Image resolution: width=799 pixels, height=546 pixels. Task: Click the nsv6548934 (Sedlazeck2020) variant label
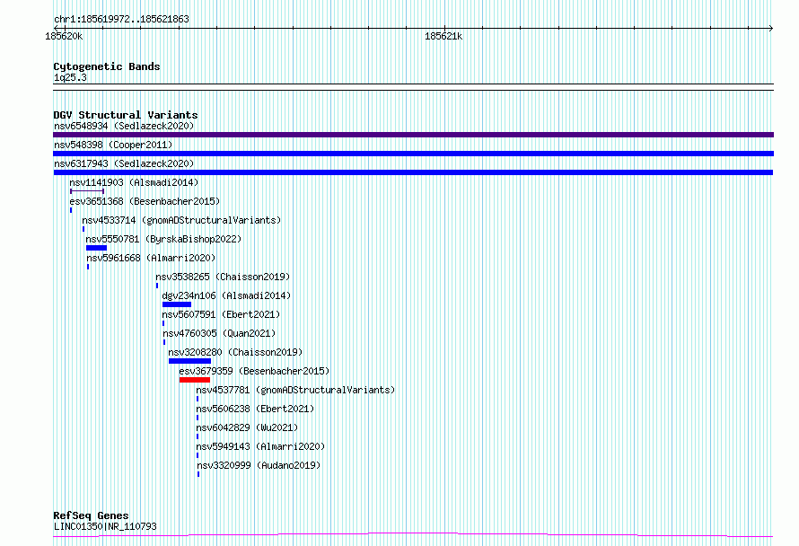click(x=124, y=126)
